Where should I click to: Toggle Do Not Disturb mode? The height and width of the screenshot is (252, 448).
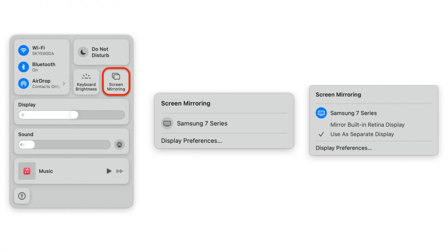click(x=83, y=52)
